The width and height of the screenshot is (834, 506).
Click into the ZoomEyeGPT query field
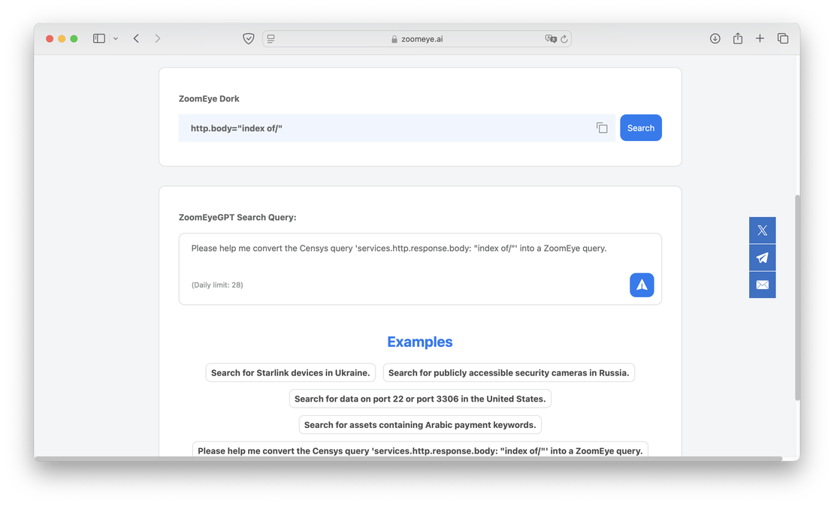tap(419, 255)
